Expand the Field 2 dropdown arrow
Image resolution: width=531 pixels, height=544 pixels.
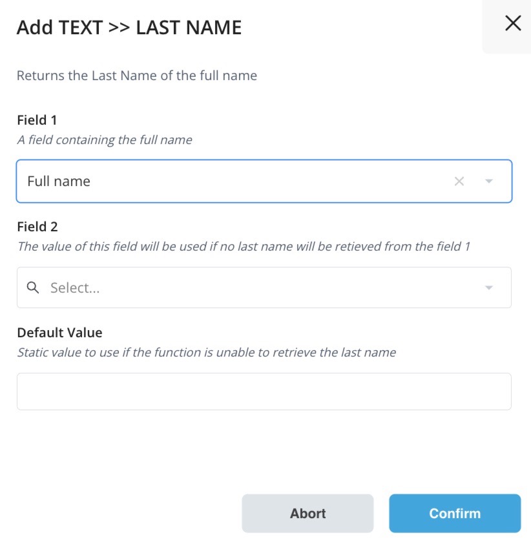[x=489, y=288]
